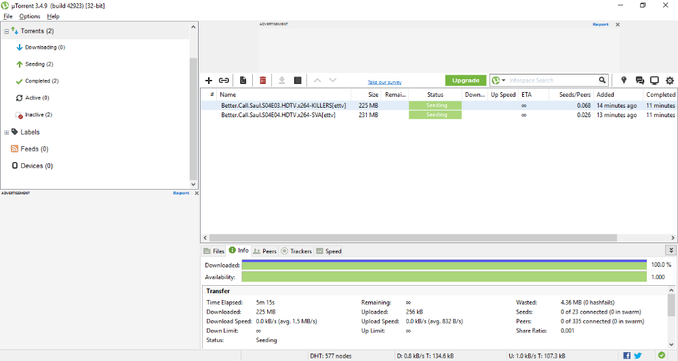Sort by Seeds/Peers column header
The height and width of the screenshot is (361, 678).
(x=571, y=95)
